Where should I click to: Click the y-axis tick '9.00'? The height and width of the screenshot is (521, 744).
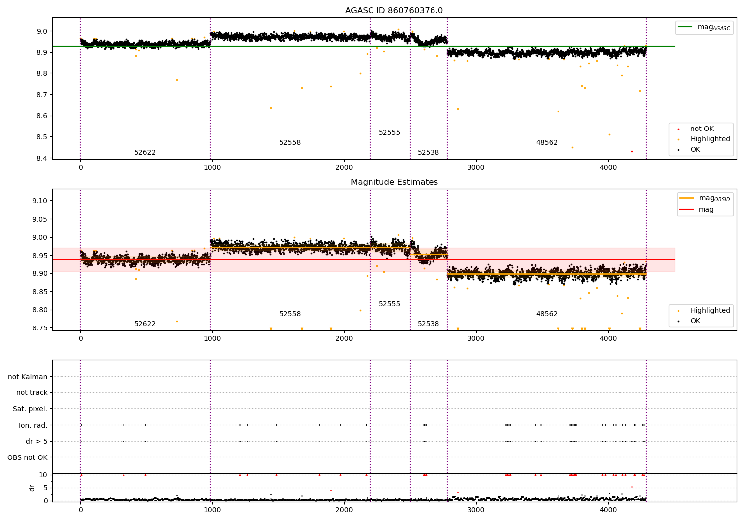pos(40,237)
